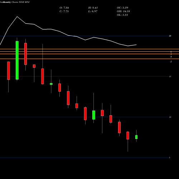Click the '10' price axis label
The image size is (179, 179).
170,117
